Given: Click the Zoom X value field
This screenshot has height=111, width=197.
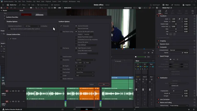Looking at the screenshot, I should click(x=173, y=19).
